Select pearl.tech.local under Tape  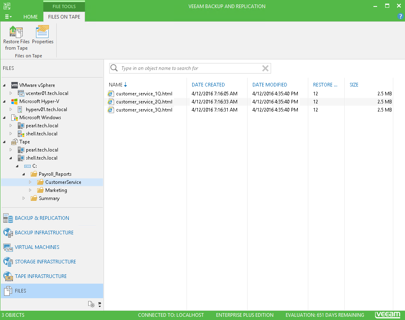click(x=42, y=150)
